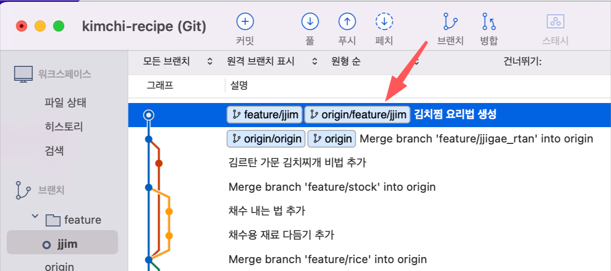Click the 브랜치 (Branch) toolbar icon

tap(450, 21)
